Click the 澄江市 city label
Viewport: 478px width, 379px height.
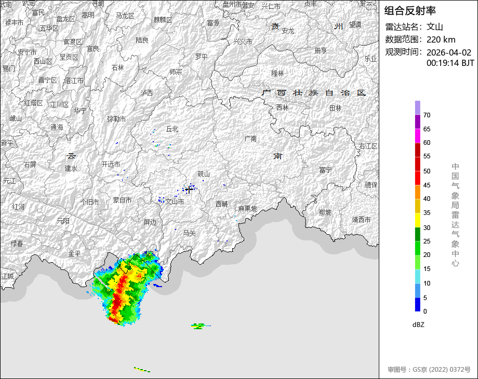coord(74,81)
